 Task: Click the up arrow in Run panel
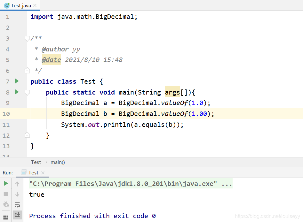(x=17, y=184)
